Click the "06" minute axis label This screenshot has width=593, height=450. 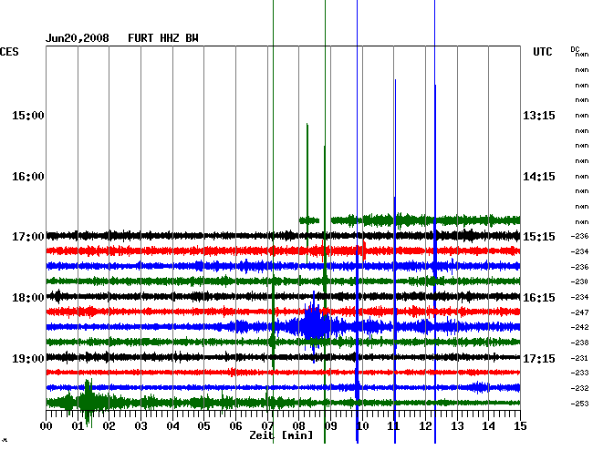235,426
